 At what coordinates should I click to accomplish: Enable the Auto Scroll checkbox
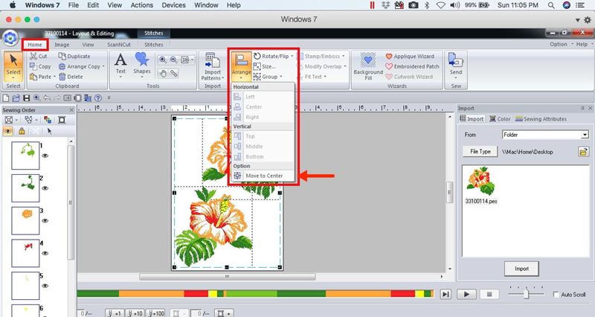pyautogui.click(x=556, y=295)
